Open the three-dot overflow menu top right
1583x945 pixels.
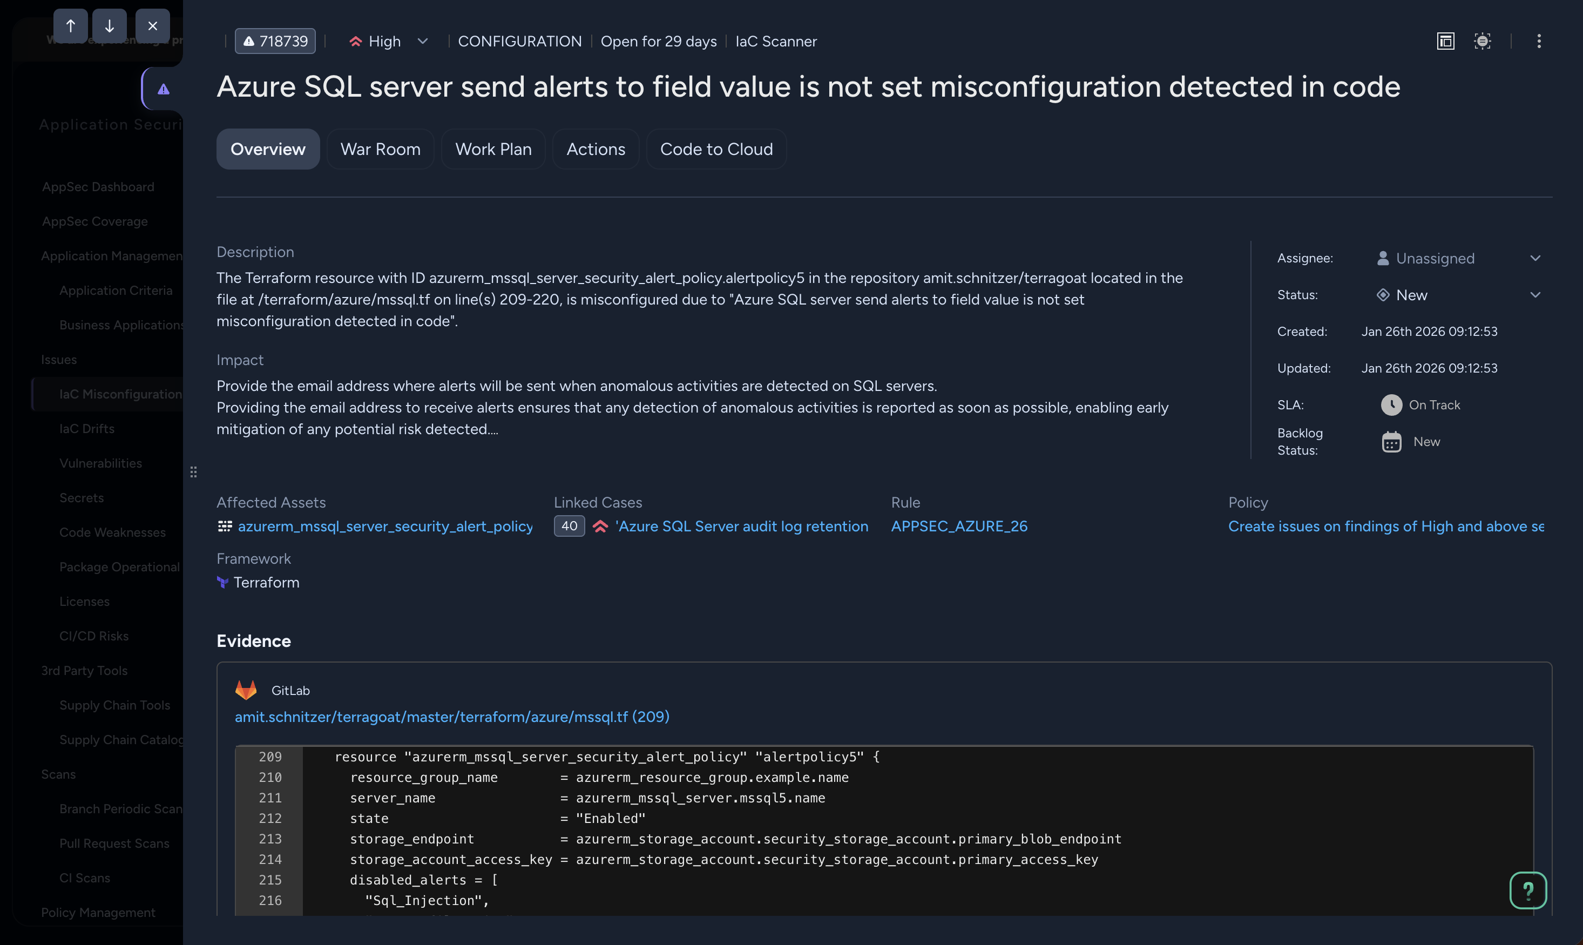coord(1538,40)
